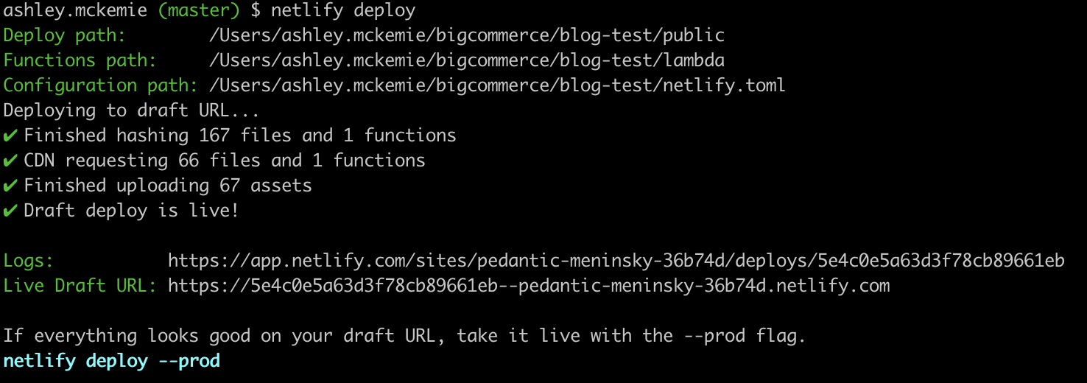Click the typed "netlify deploy" command at the prompt
The image size is (1087, 383).
(x=343, y=11)
